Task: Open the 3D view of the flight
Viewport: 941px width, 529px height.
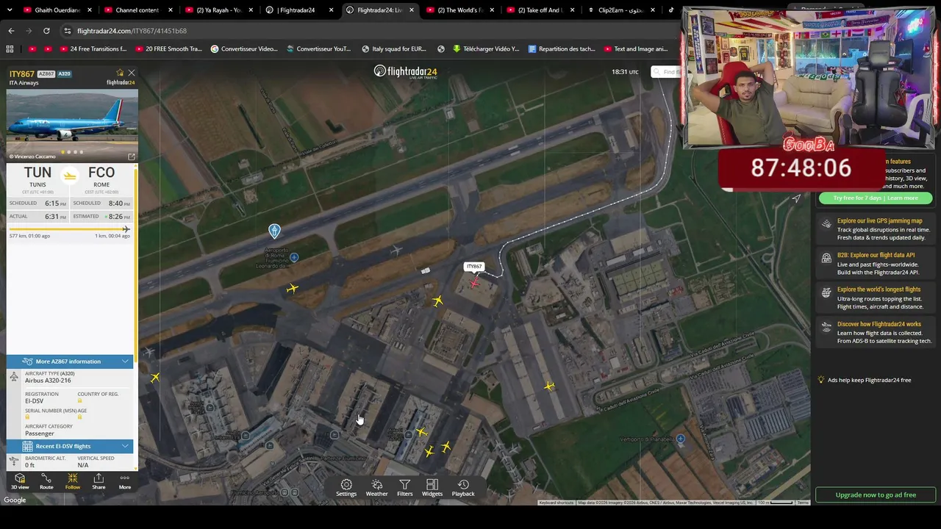Action: [20, 481]
